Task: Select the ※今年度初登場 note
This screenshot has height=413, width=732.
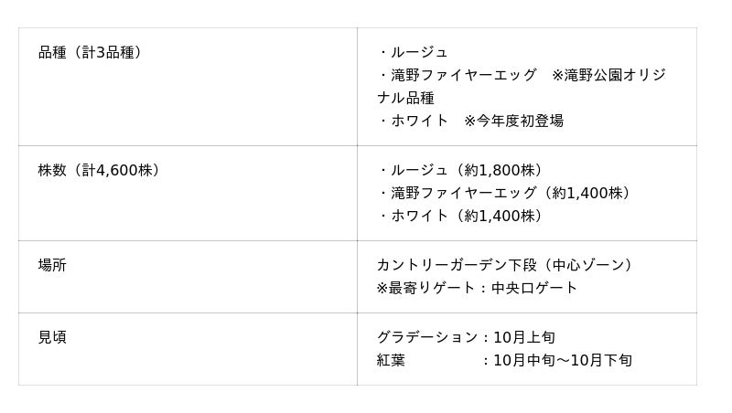Action: [513, 121]
